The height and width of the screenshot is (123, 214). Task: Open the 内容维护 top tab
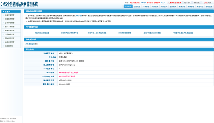128,7
